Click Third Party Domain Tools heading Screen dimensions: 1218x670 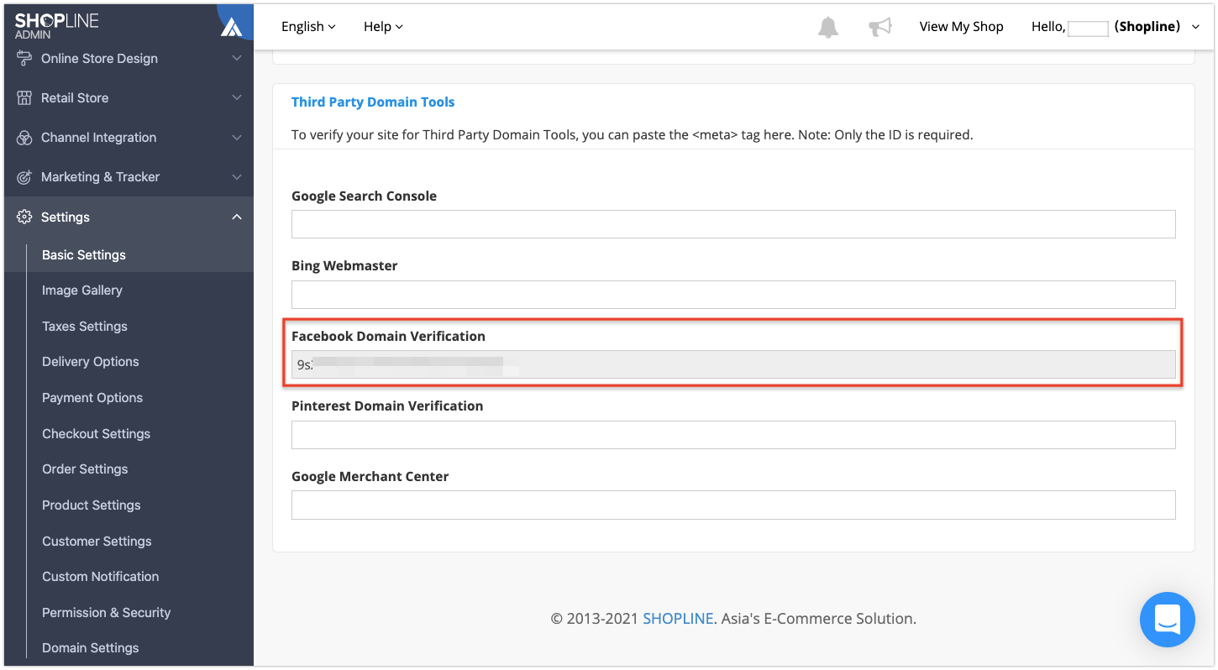(x=373, y=102)
